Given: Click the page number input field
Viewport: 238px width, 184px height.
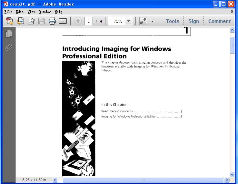Looking at the screenshot, I should click(x=89, y=21).
